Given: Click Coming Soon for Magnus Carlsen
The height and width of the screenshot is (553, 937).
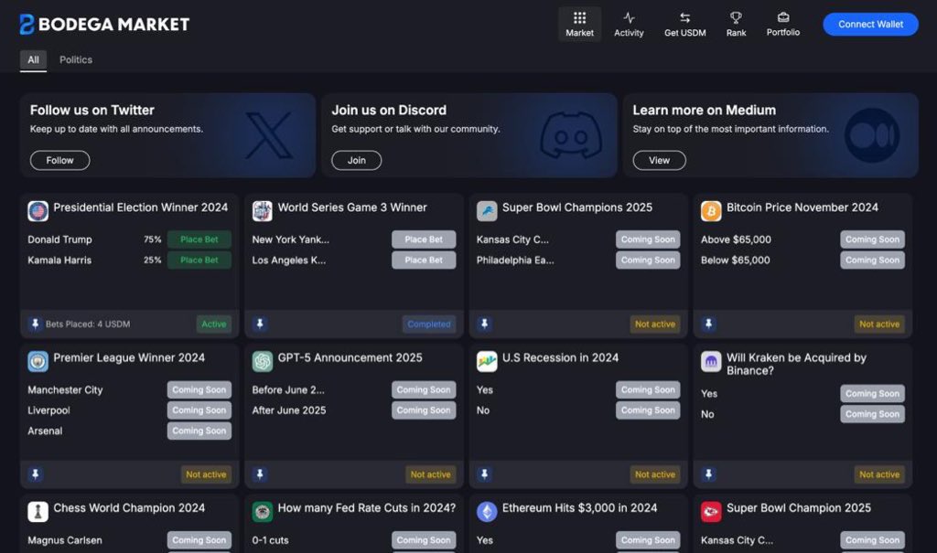Looking at the screenshot, I should pyautogui.click(x=199, y=540).
